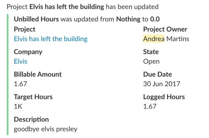Image resolution: width=209 pixels, height=138 pixels.
Task: Click the due date '30 Jun 2017'
Action: 162,84
